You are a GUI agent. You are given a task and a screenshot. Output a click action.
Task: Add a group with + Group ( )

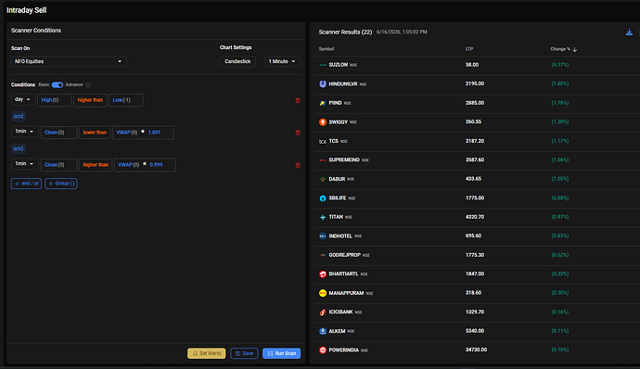coord(61,184)
